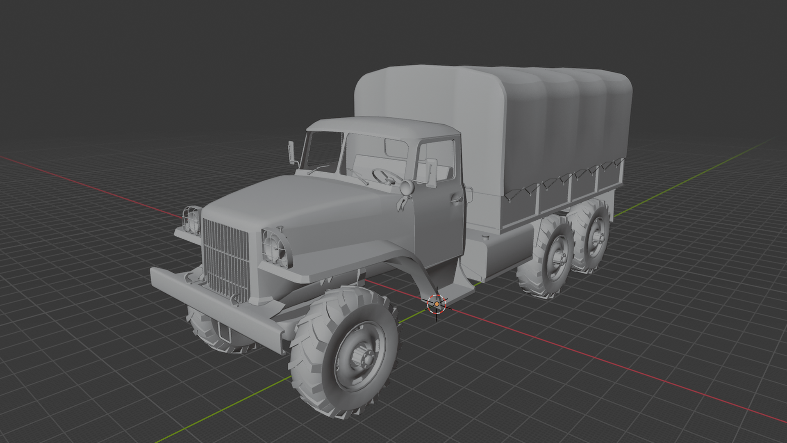Click the cab door handle
The height and width of the screenshot is (443, 787).
pos(456,200)
